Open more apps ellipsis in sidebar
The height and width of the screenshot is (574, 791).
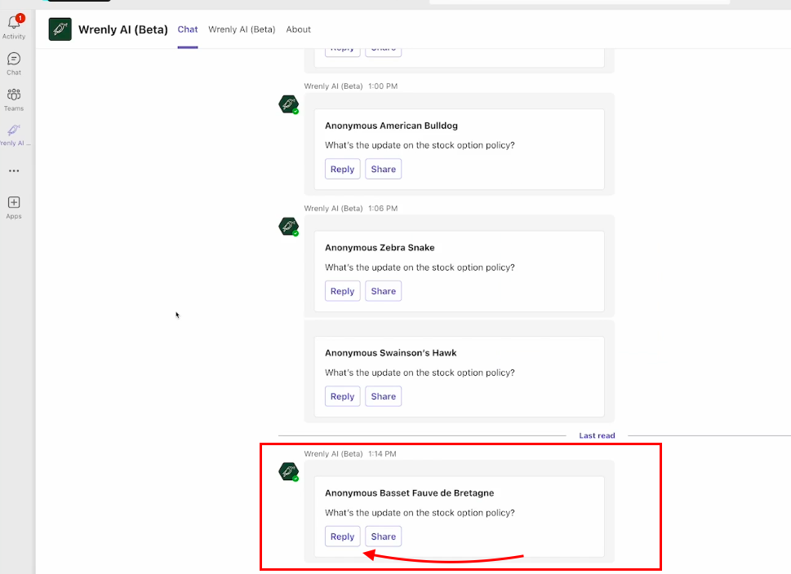coord(14,171)
